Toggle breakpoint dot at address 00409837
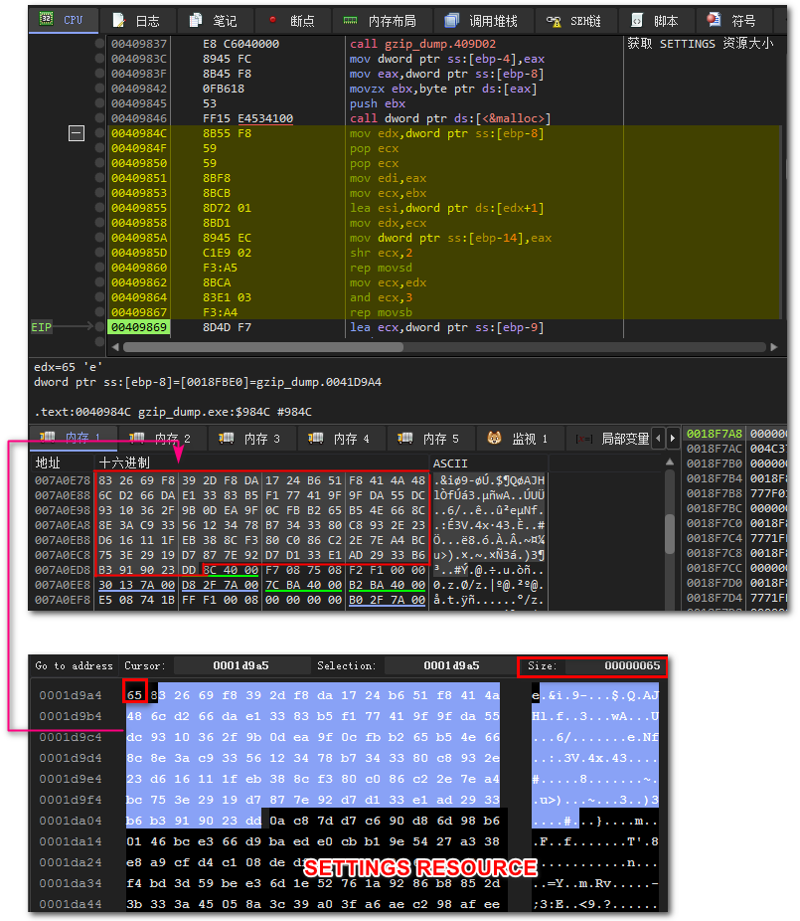Image resolution: width=800 pixels, height=921 pixels. (x=99, y=44)
